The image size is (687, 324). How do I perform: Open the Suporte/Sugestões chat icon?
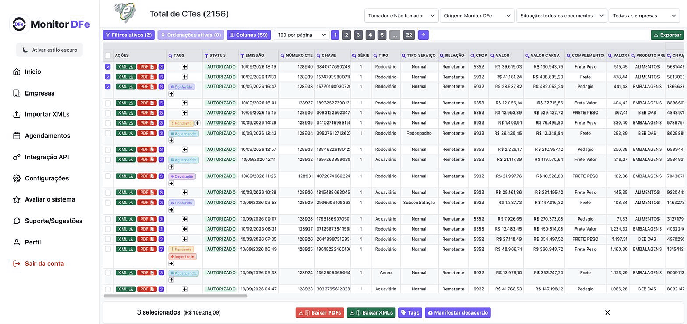pos(17,221)
